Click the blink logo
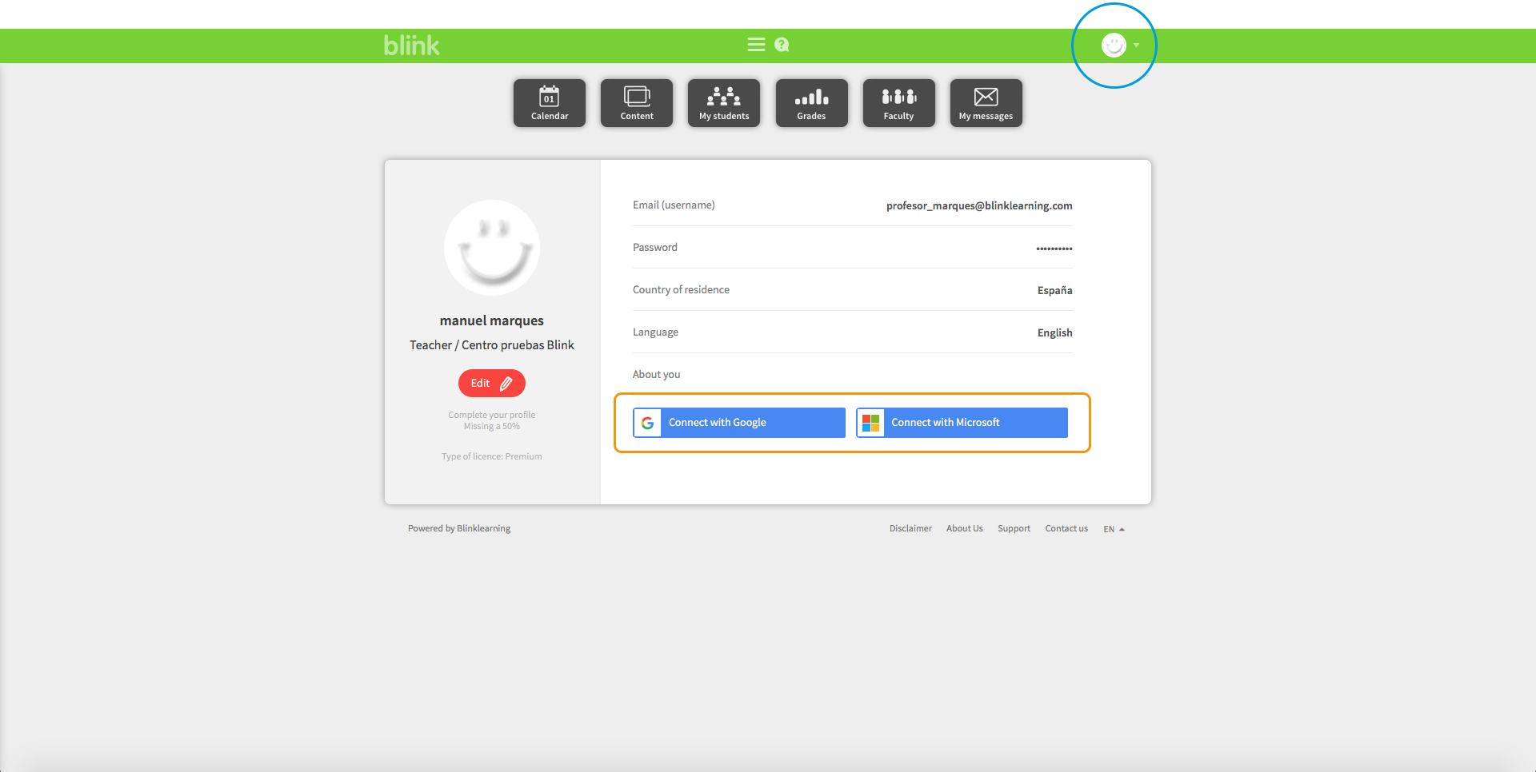The width and height of the screenshot is (1536, 772). [x=411, y=46]
